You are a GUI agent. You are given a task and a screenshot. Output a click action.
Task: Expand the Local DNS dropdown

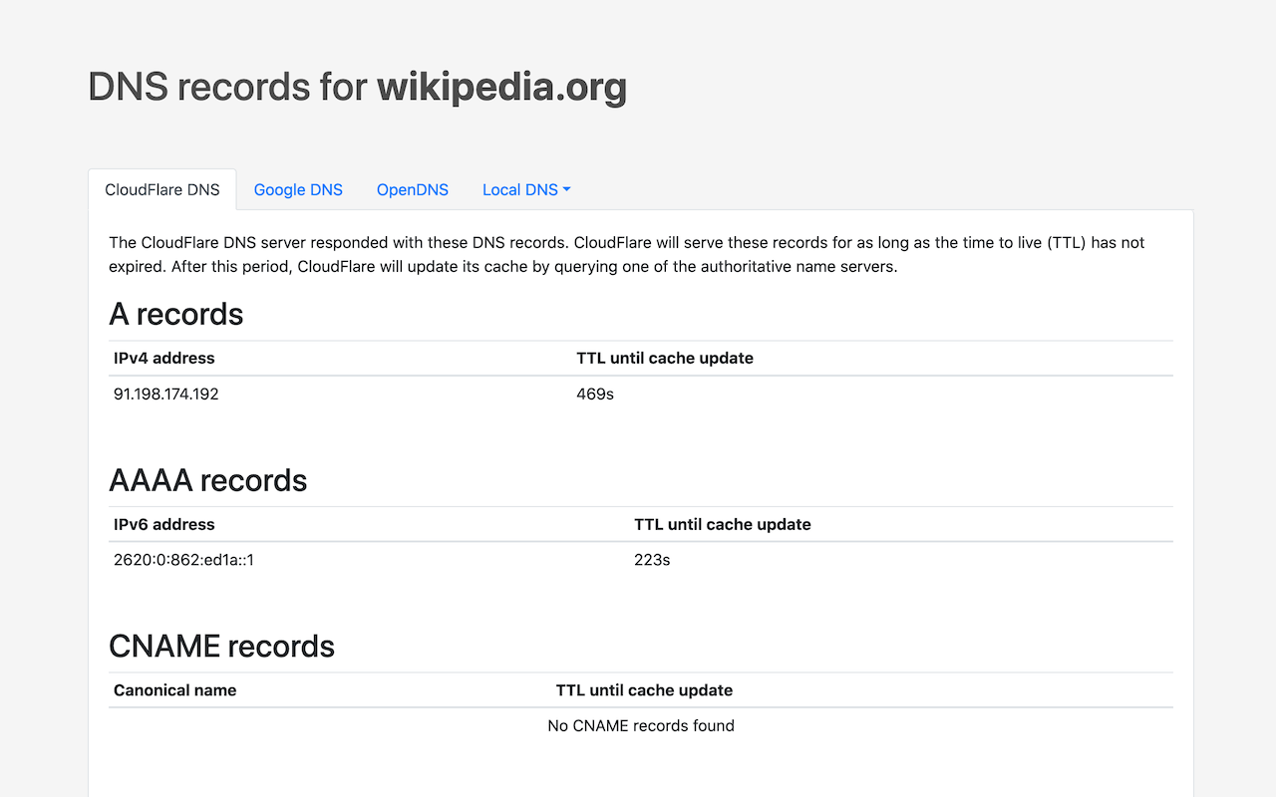(526, 189)
